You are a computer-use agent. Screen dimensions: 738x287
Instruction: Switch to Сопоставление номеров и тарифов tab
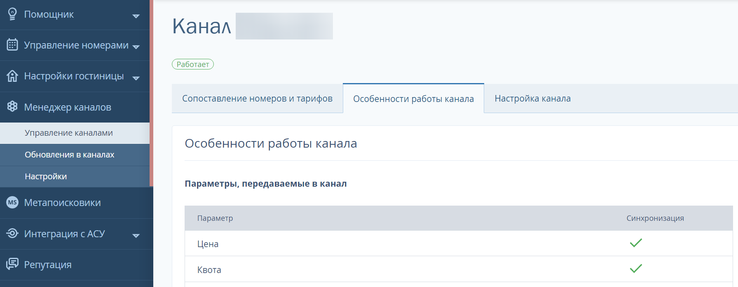[x=257, y=99]
